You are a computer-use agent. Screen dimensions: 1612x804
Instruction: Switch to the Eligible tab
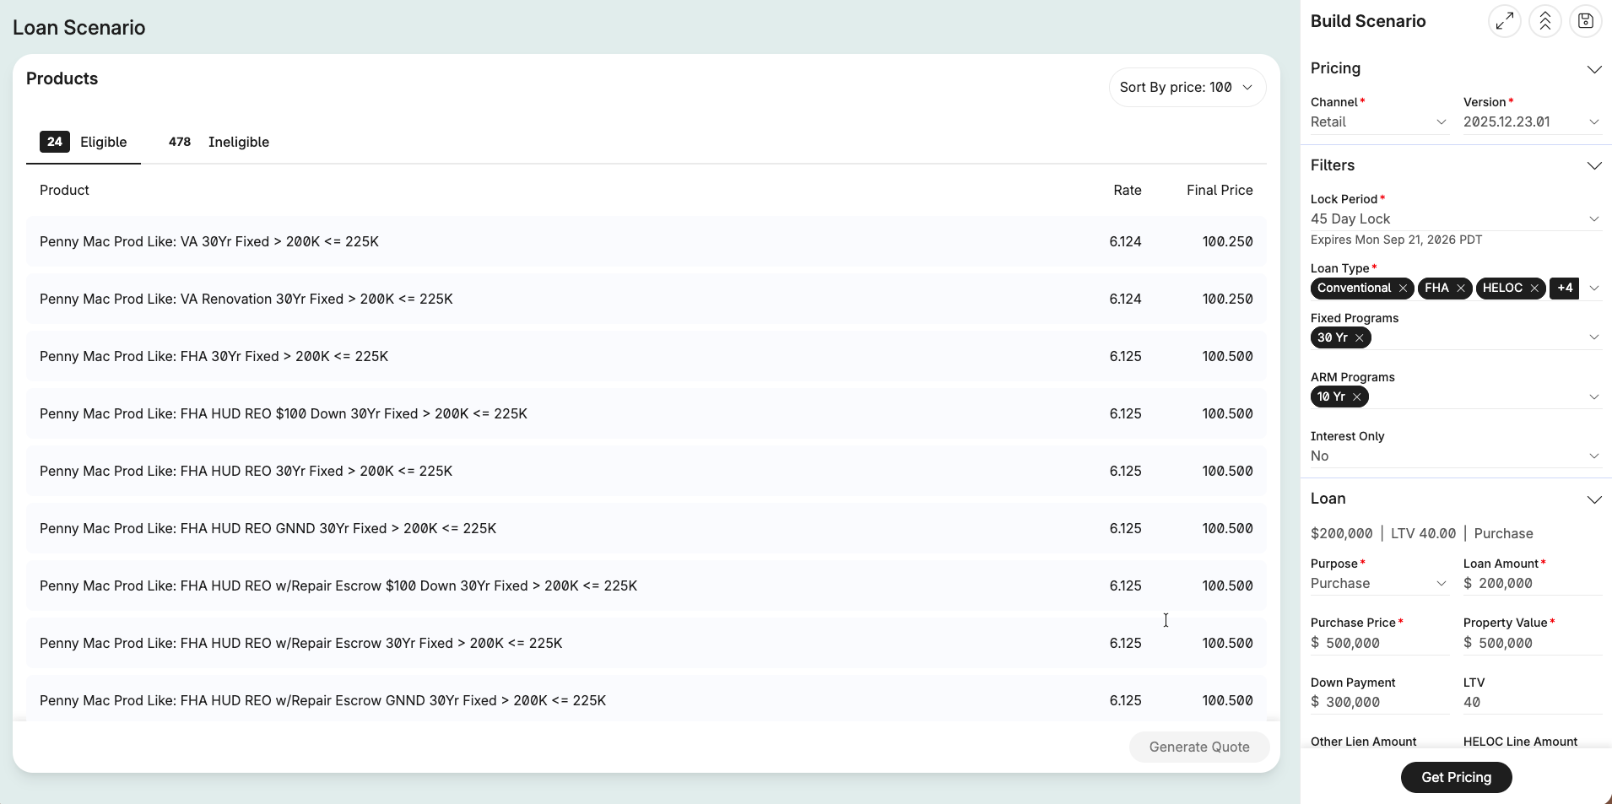[x=84, y=142]
